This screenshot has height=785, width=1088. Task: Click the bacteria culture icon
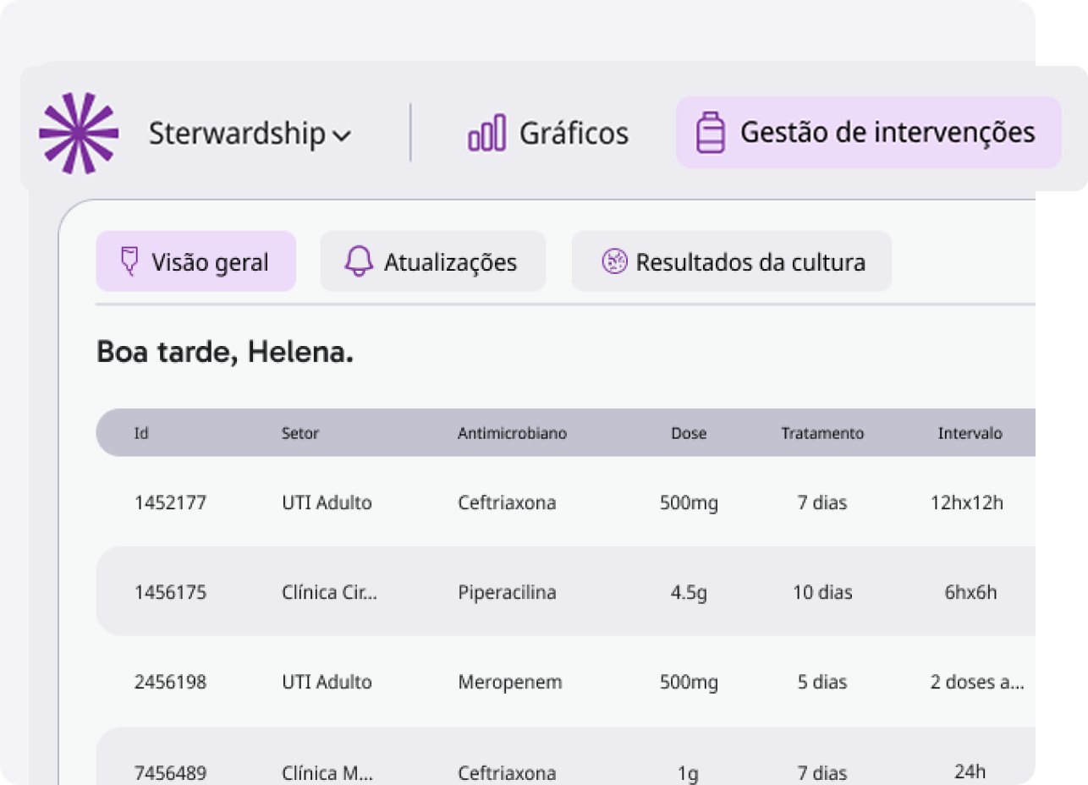pyautogui.click(x=613, y=261)
